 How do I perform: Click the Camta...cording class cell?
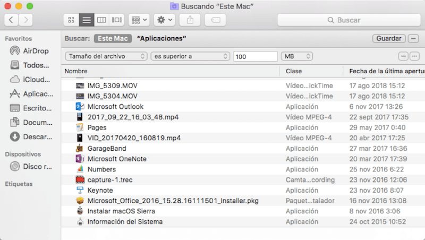pos(310,179)
